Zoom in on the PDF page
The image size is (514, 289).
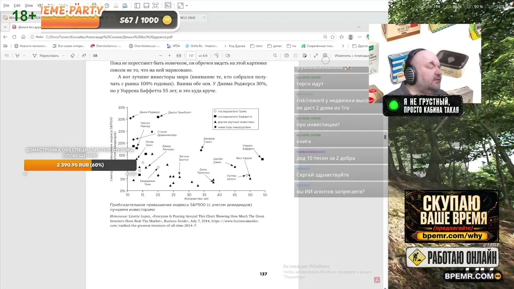(169, 55)
